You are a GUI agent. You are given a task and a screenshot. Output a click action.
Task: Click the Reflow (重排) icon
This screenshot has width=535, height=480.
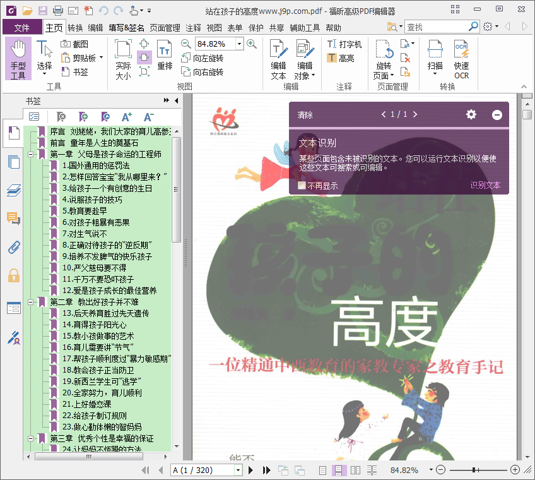coord(165,56)
